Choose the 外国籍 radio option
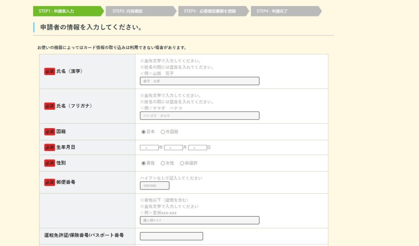Viewport: 419px width, 246px height. point(163,132)
